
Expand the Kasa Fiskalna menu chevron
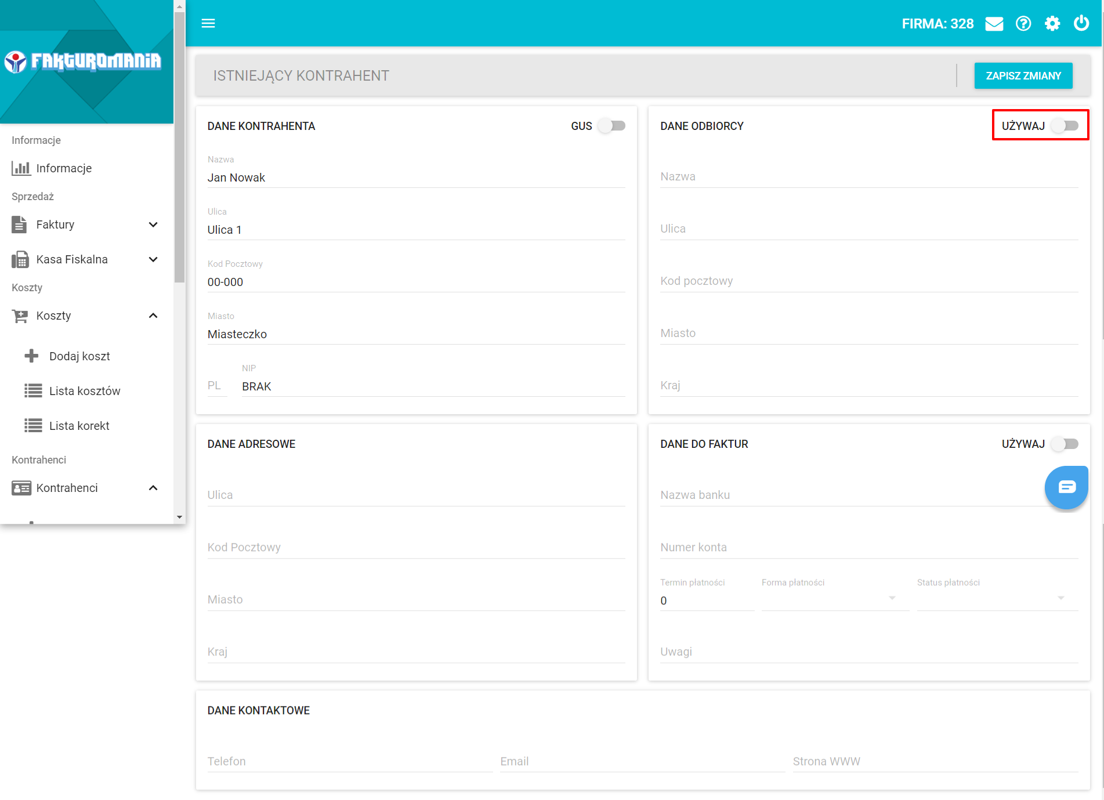[153, 259]
